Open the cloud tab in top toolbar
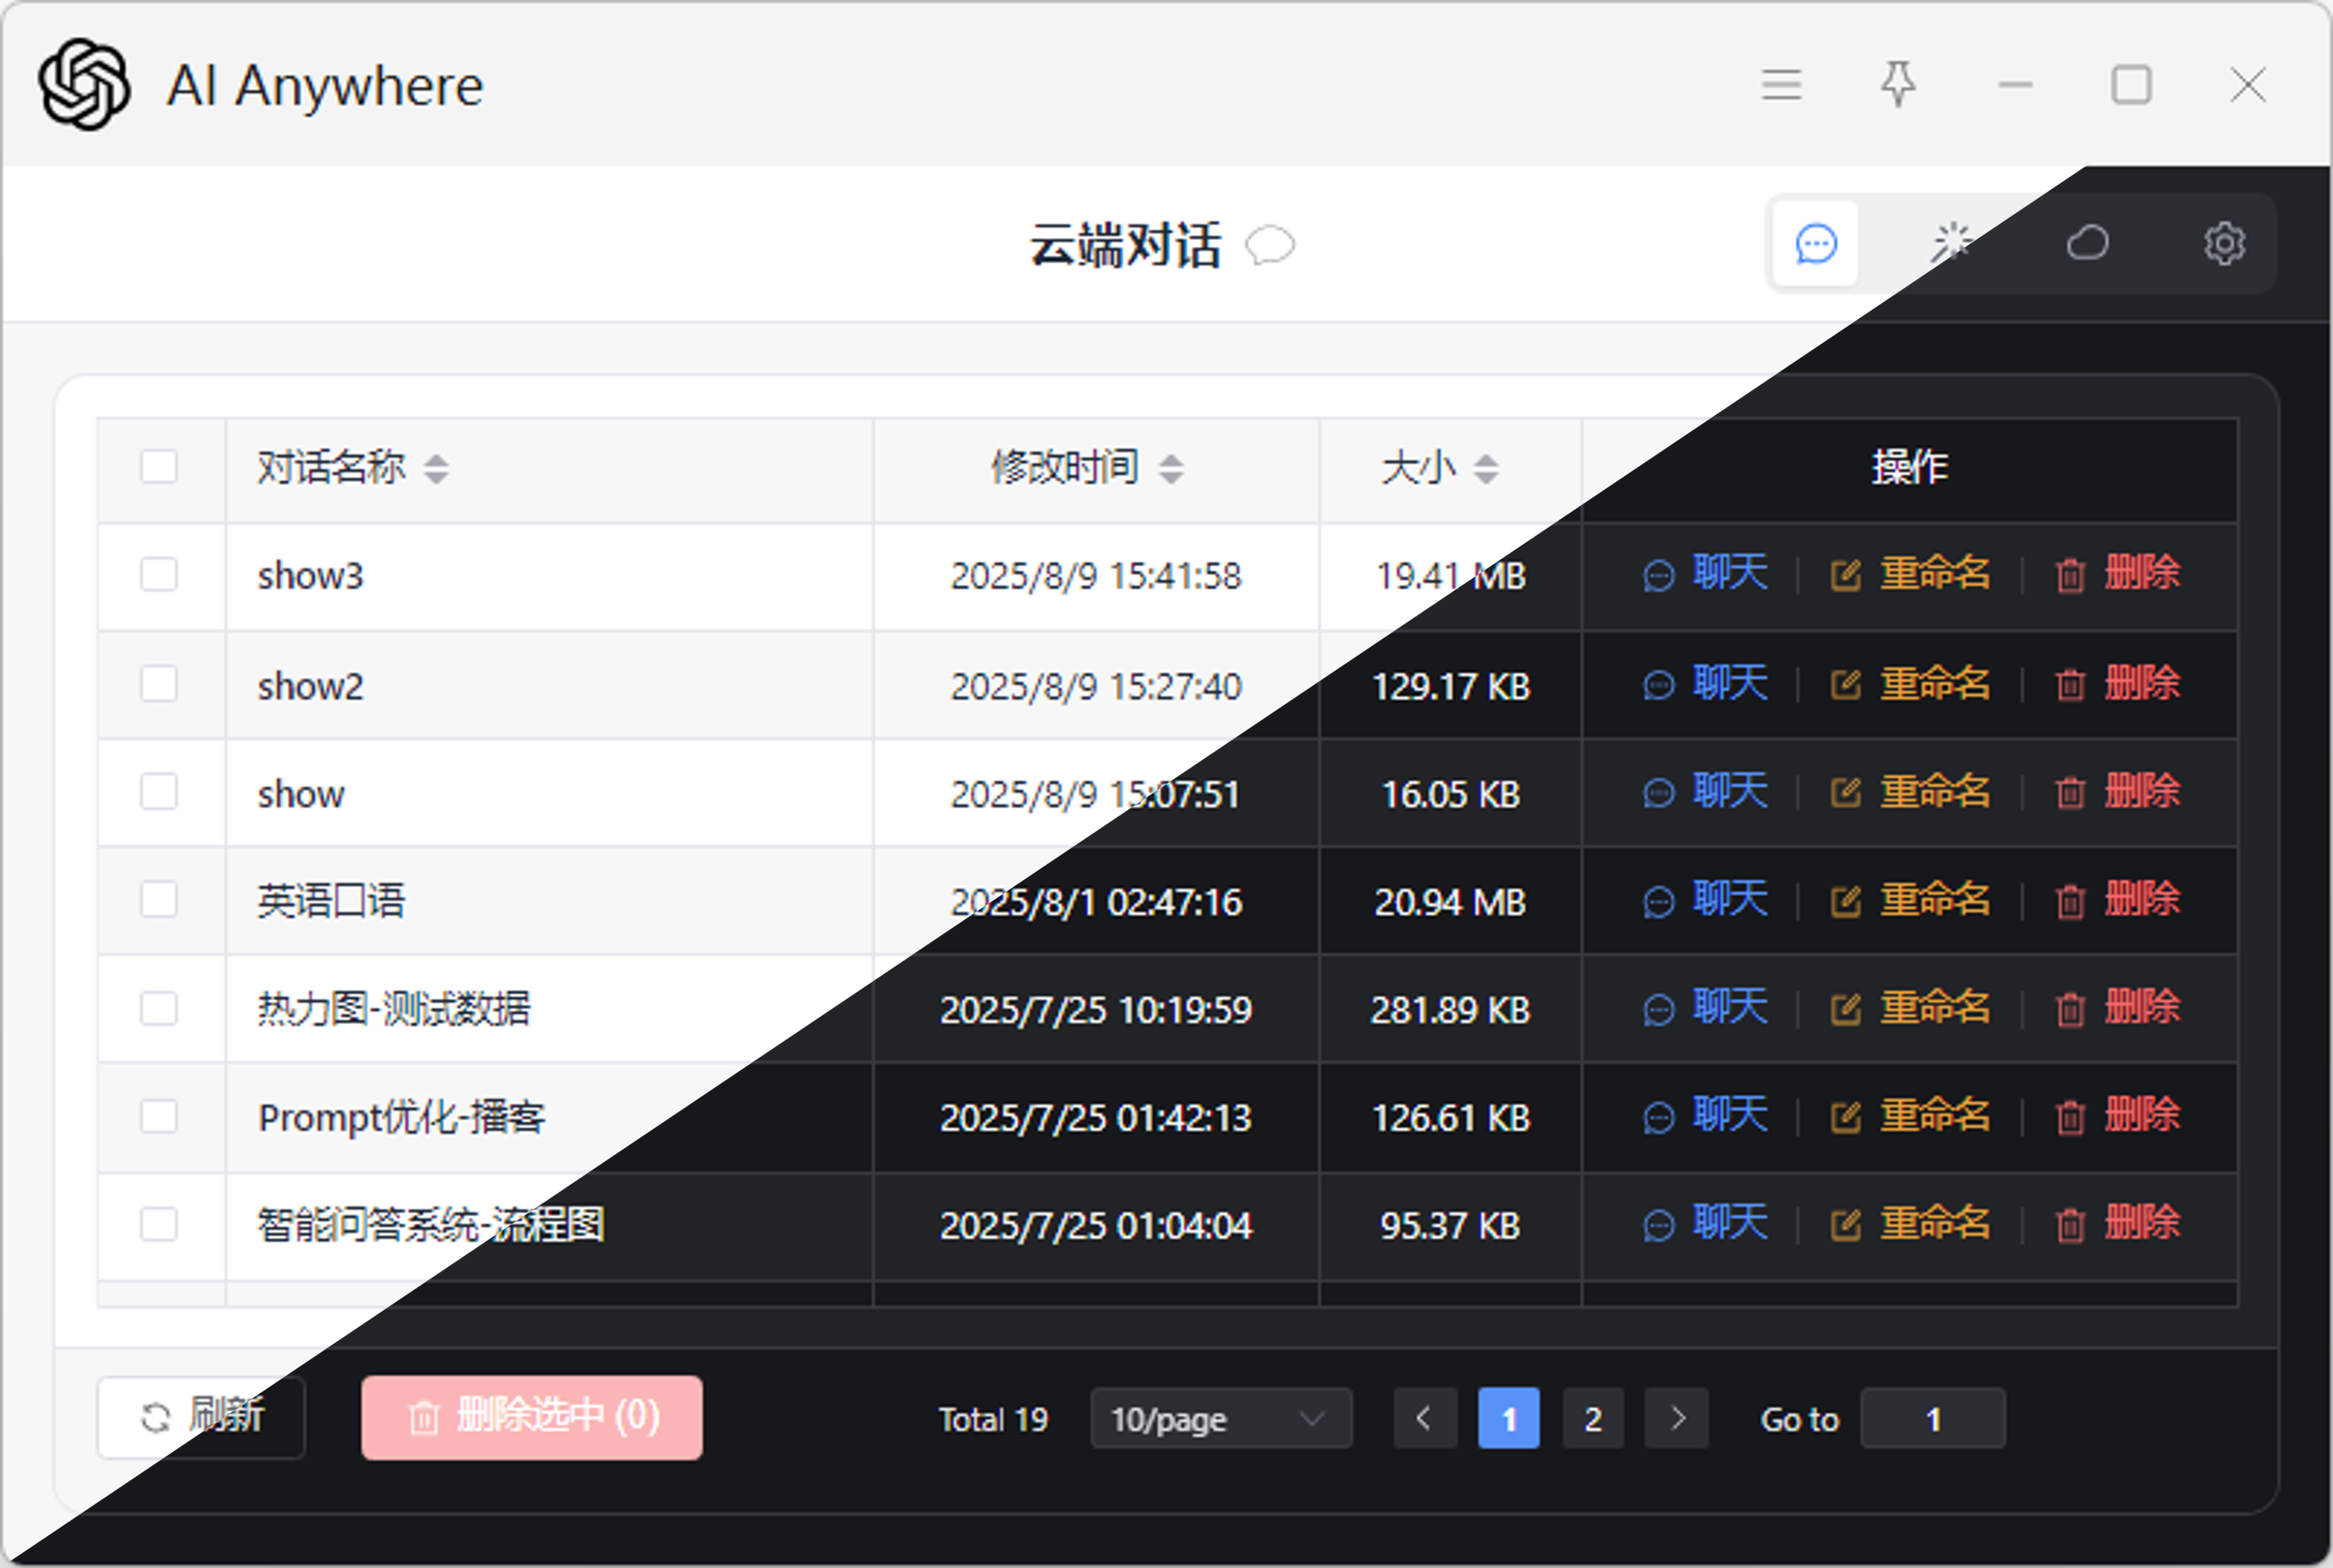This screenshot has height=1568, width=2333. (2088, 243)
